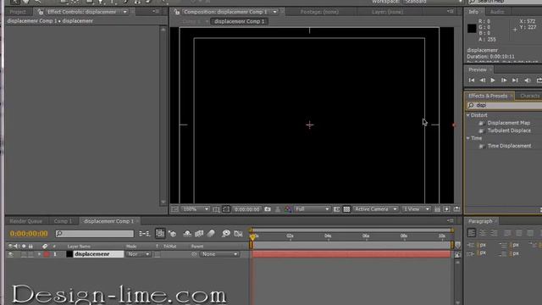
Task: Enable motion blur for timeline
Action: 211,234
